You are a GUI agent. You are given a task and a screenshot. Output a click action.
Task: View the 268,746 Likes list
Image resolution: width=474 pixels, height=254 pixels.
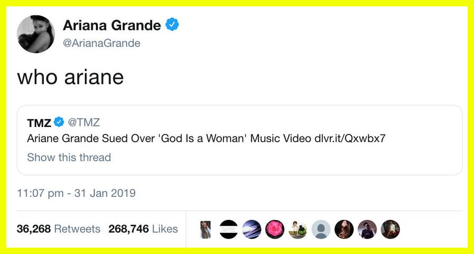pyautogui.click(x=143, y=229)
